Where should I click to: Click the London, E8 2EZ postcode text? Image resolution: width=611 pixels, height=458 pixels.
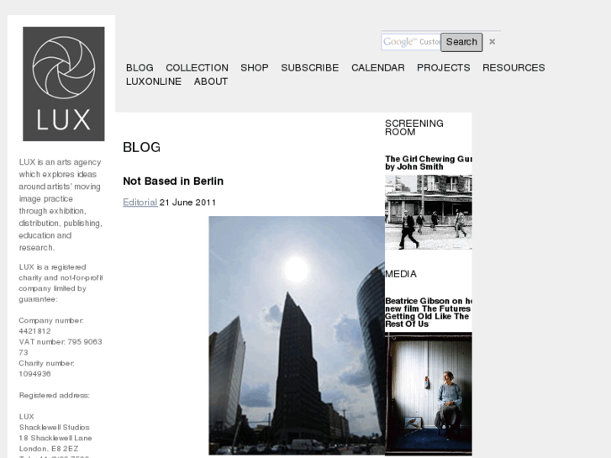coord(49,449)
